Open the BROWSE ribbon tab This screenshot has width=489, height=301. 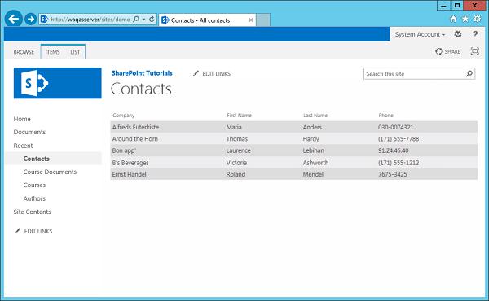click(x=24, y=52)
